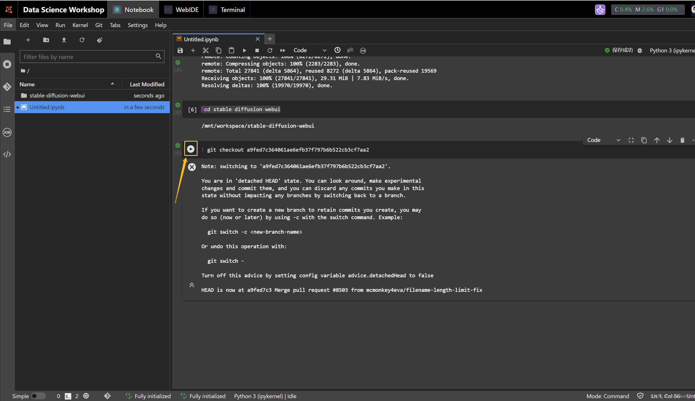This screenshot has height=401, width=695.
Task: Open cell type Code dropdown in toolbar
Action: click(309, 50)
